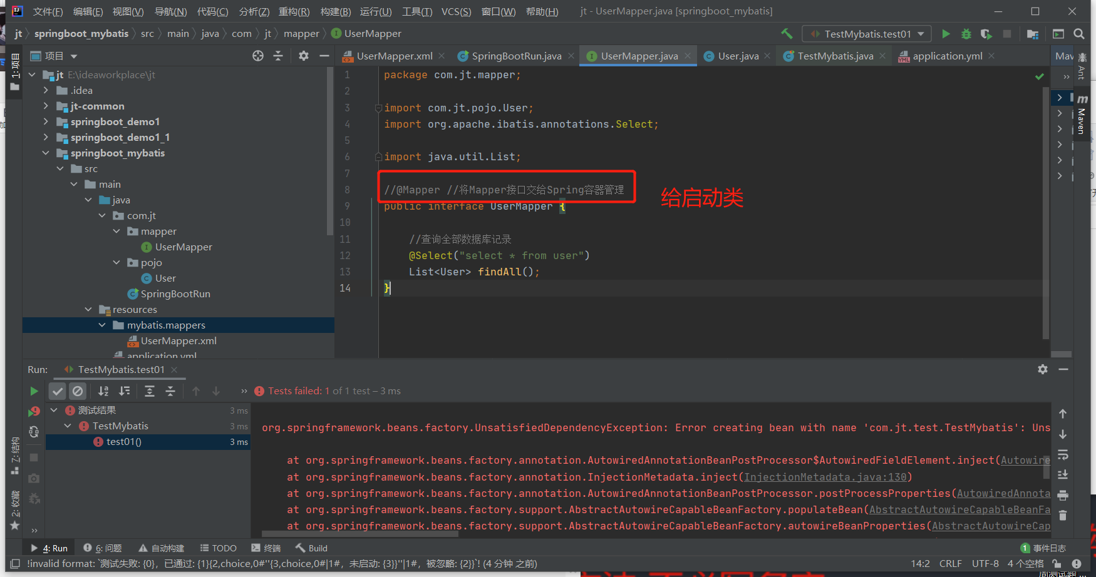
Task: Minimize the Run tool window
Action: (x=1063, y=369)
